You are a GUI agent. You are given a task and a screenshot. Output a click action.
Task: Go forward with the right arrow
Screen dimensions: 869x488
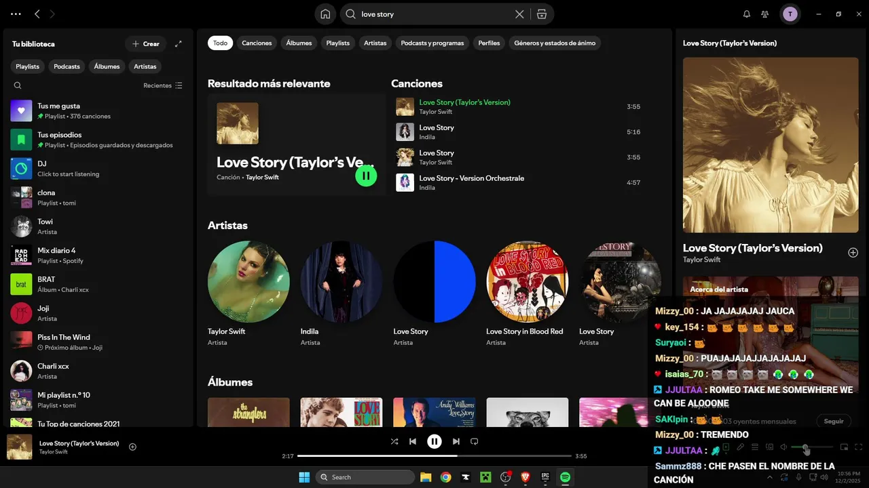point(53,14)
